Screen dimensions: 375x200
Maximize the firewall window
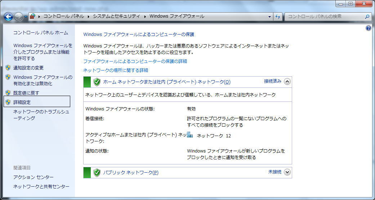coord(351,4)
